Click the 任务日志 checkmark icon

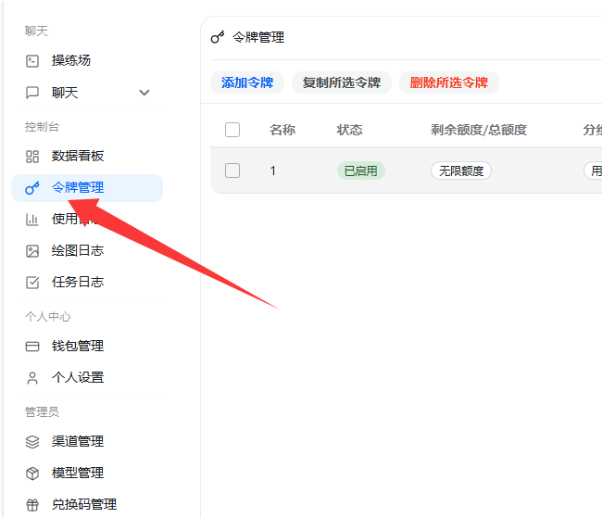click(32, 283)
